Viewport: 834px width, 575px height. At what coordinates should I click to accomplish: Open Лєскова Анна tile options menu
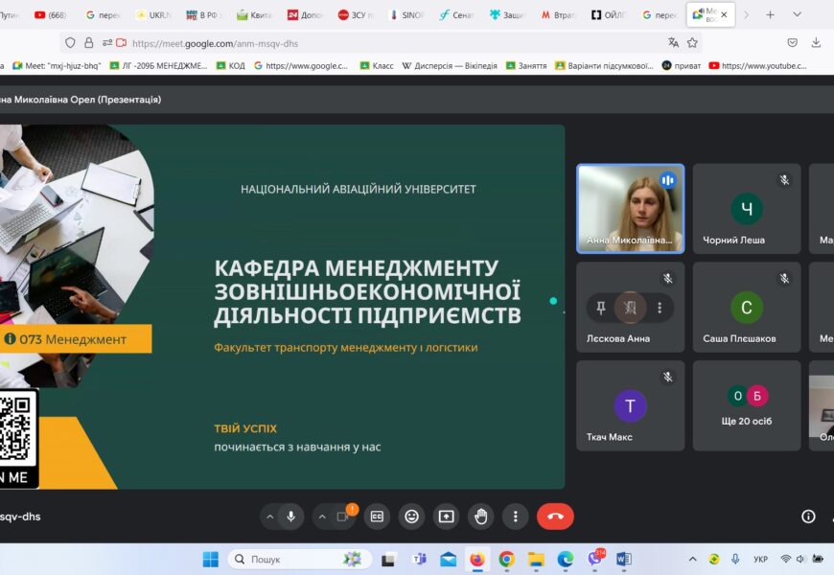(660, 308)
